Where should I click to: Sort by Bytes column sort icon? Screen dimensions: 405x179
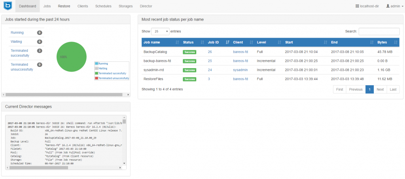tap(396, 42)
